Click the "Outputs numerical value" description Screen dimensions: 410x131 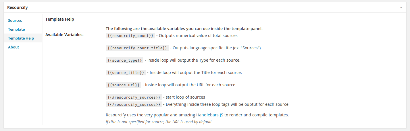pos(198,36)
